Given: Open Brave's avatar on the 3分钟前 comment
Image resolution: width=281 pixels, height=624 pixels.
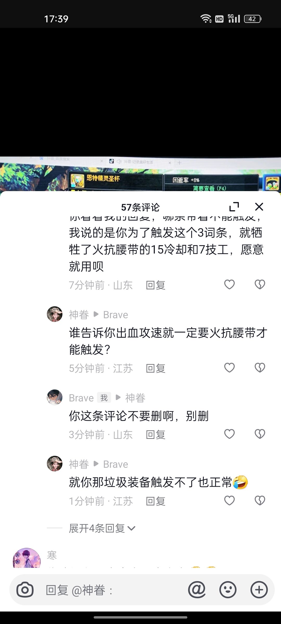Looking at the screenshot, I should coord(55,397).
